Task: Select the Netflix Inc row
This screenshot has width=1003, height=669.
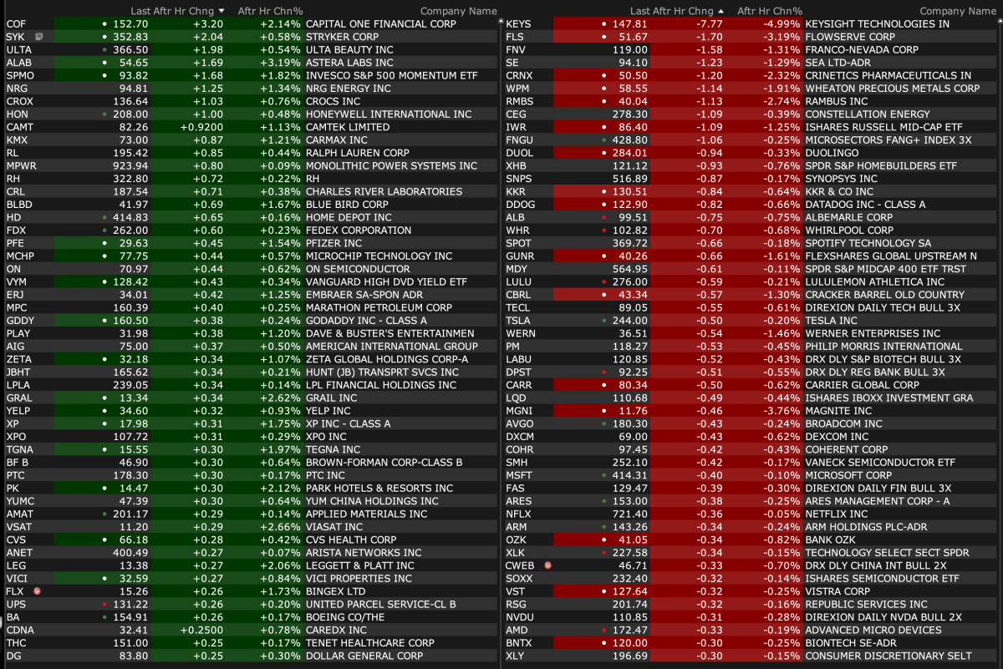Action: (x=751, y=514)
